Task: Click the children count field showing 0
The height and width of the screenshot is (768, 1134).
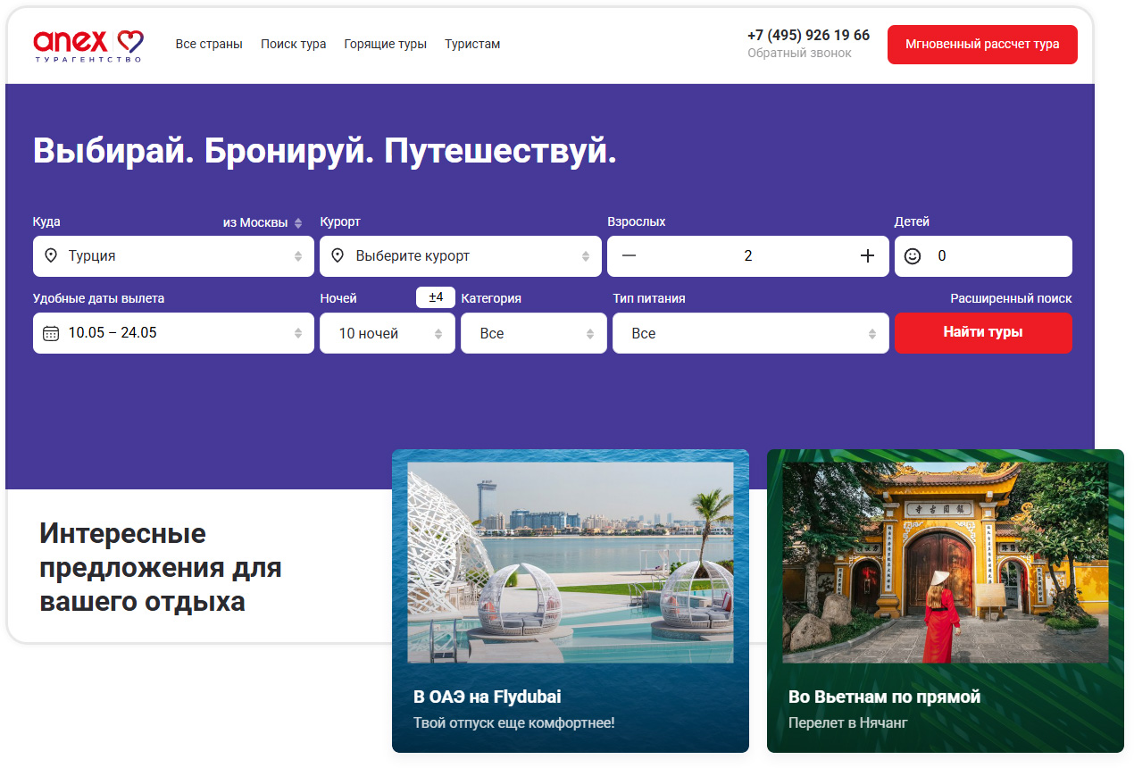Action: pyautogui.click(x=983, y=256)
